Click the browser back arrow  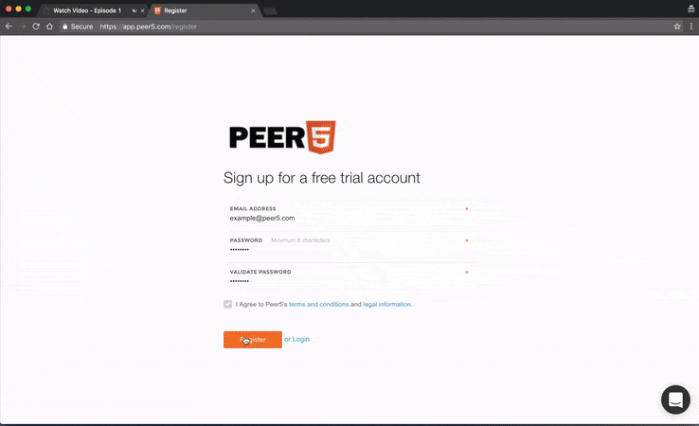pyautogui.click(x=9, y=27)
